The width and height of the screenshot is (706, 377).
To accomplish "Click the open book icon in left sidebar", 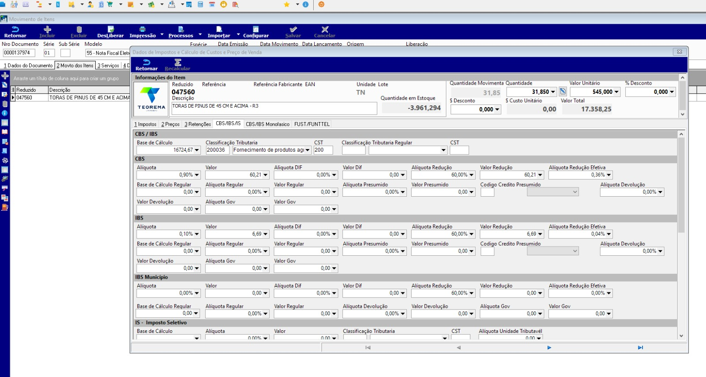I will [5, 132].
